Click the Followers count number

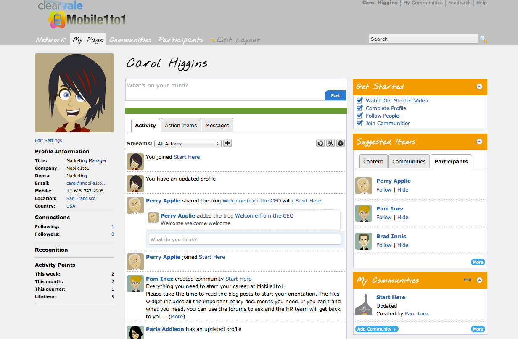click(x=113, y=234)
